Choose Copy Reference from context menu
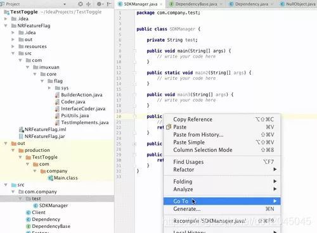The width and height of the screenshot is (317, 233). click(x=222, y=120)
